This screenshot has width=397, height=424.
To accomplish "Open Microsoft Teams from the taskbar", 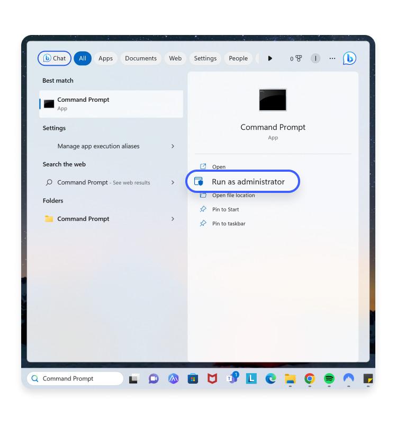I will coord(232,378).
